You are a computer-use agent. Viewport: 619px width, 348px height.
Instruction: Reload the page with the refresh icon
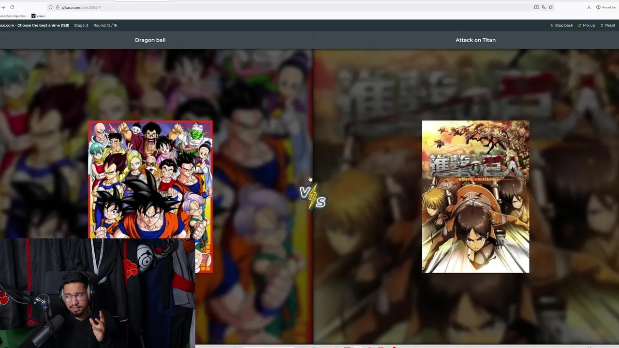point(12,7)
